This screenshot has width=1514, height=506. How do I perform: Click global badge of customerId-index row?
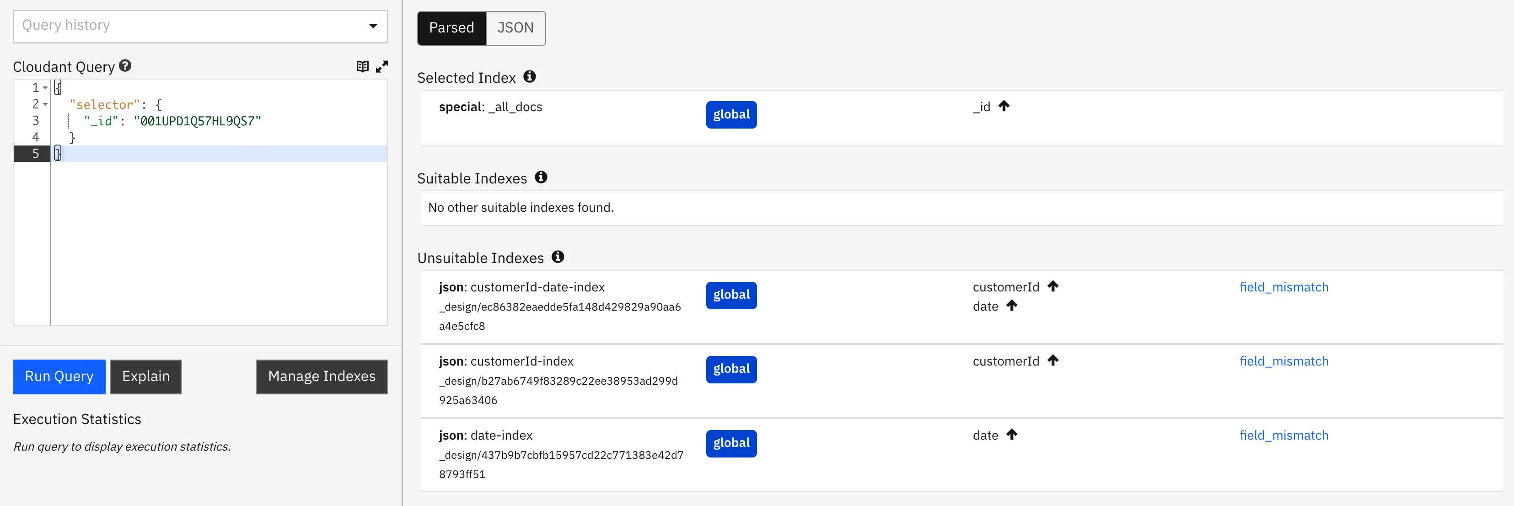click(x=731, y=369)
